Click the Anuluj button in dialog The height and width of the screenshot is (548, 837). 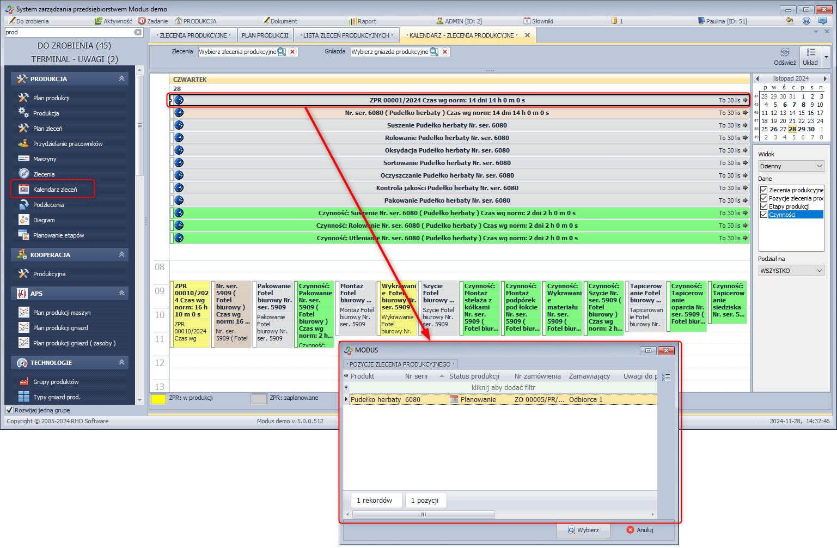(640, 530)
